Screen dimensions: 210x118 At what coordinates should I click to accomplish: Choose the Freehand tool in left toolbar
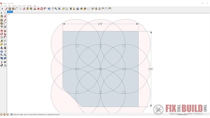pos(5,27)
